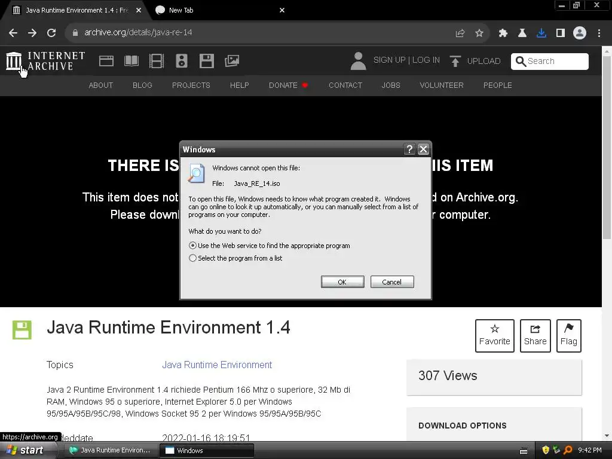612x459 pixels.
Task: Open the DONATE menu item
Action: point(289,85)
